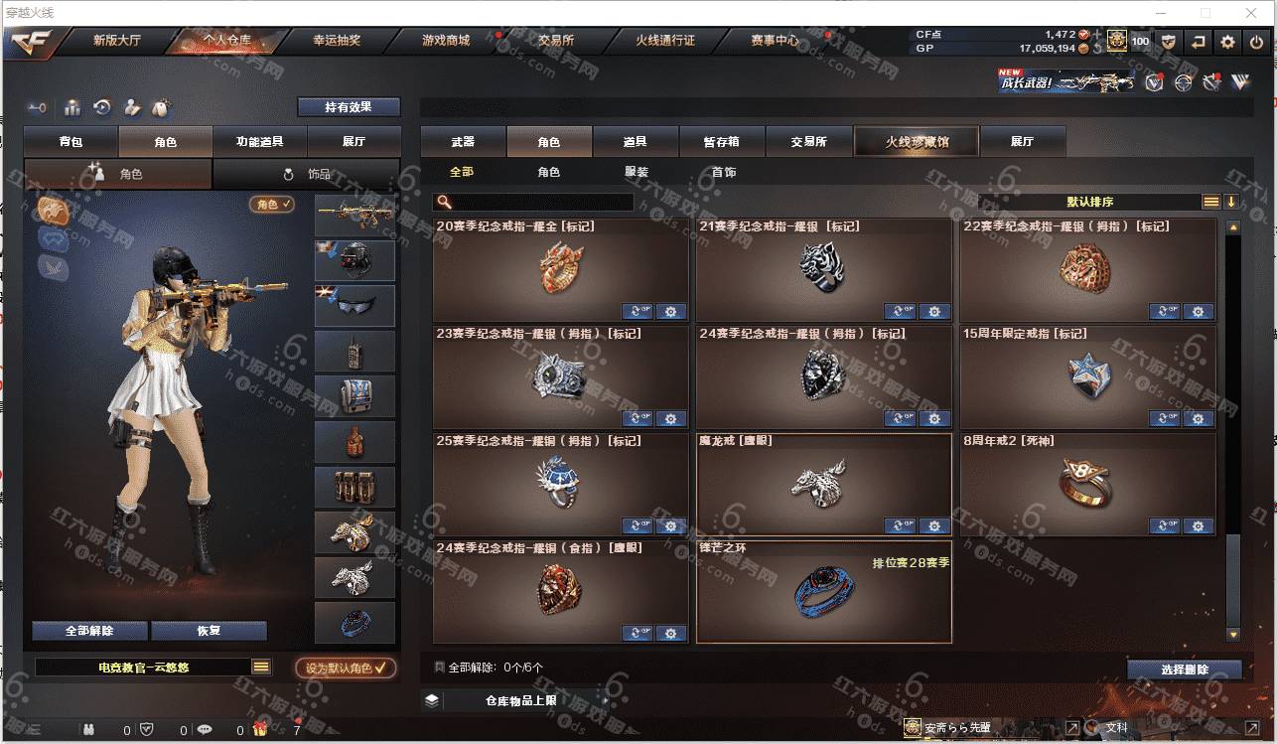Click the power exit icon
The width and height of the screenshot is (1277, 744).
[1256, 42]
